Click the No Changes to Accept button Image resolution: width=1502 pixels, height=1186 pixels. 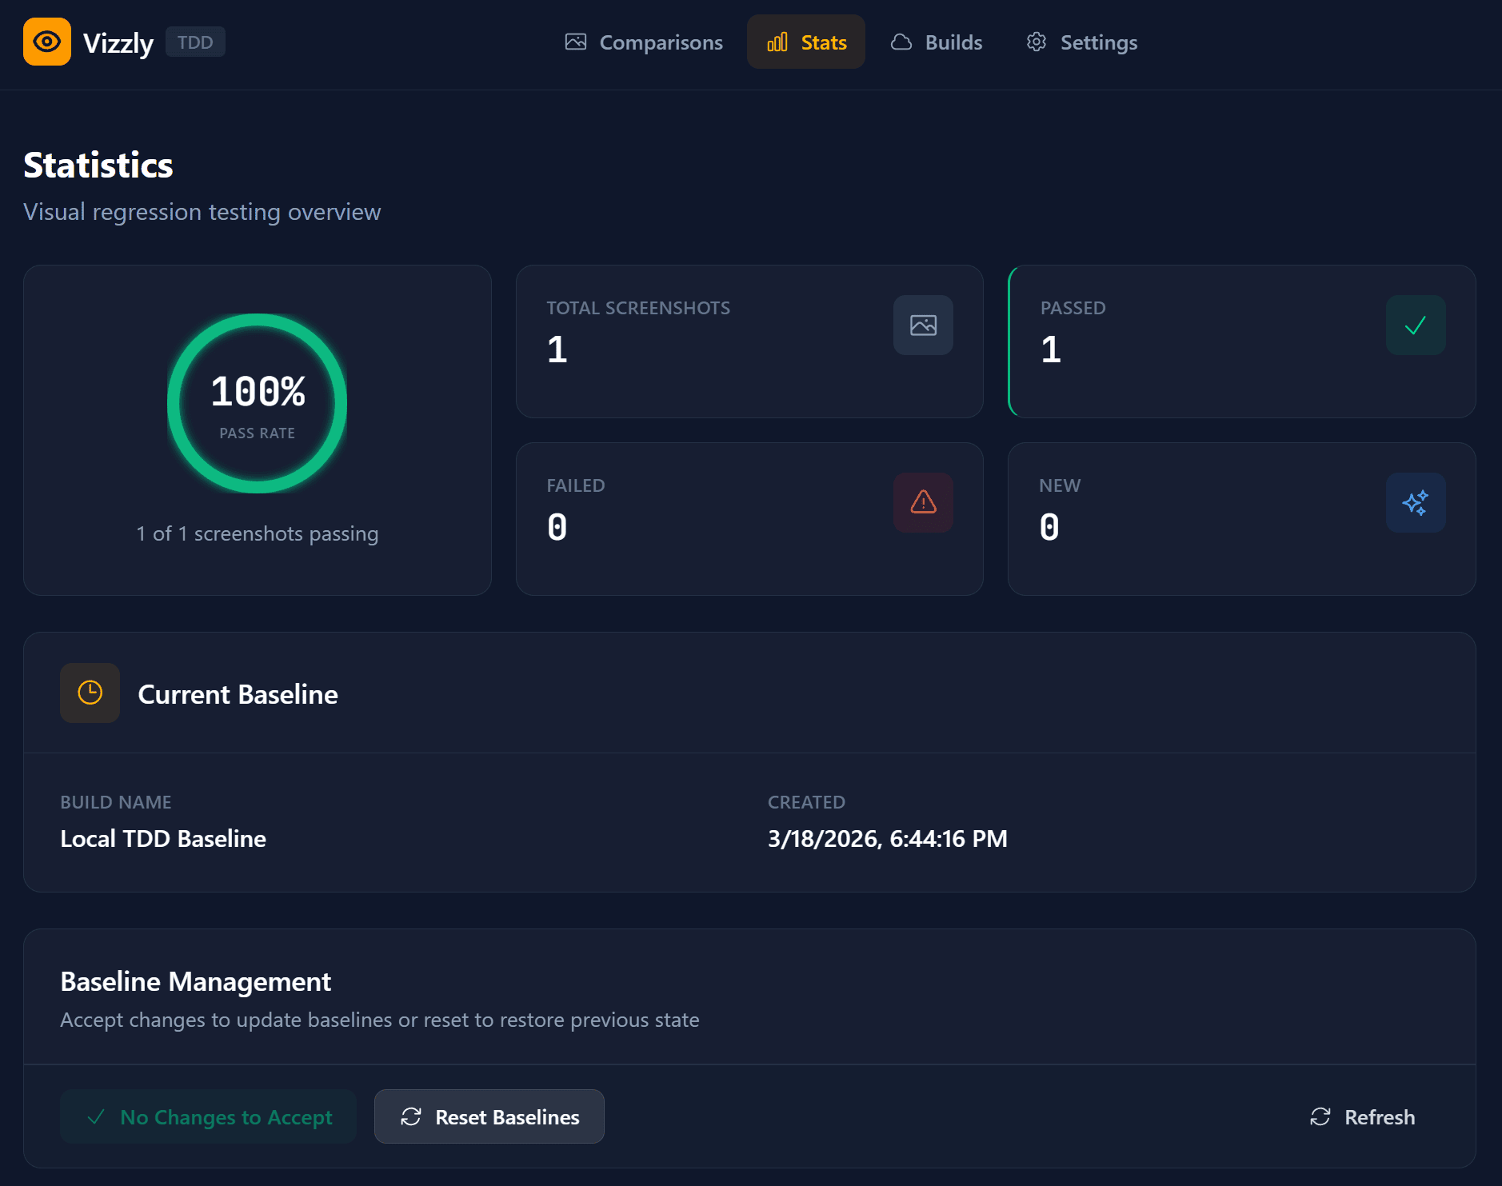pyautogui.click(x=209, y=1117)
